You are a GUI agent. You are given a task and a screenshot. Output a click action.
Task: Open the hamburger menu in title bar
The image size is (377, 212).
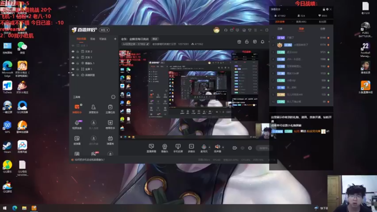(x=255, y=30)
